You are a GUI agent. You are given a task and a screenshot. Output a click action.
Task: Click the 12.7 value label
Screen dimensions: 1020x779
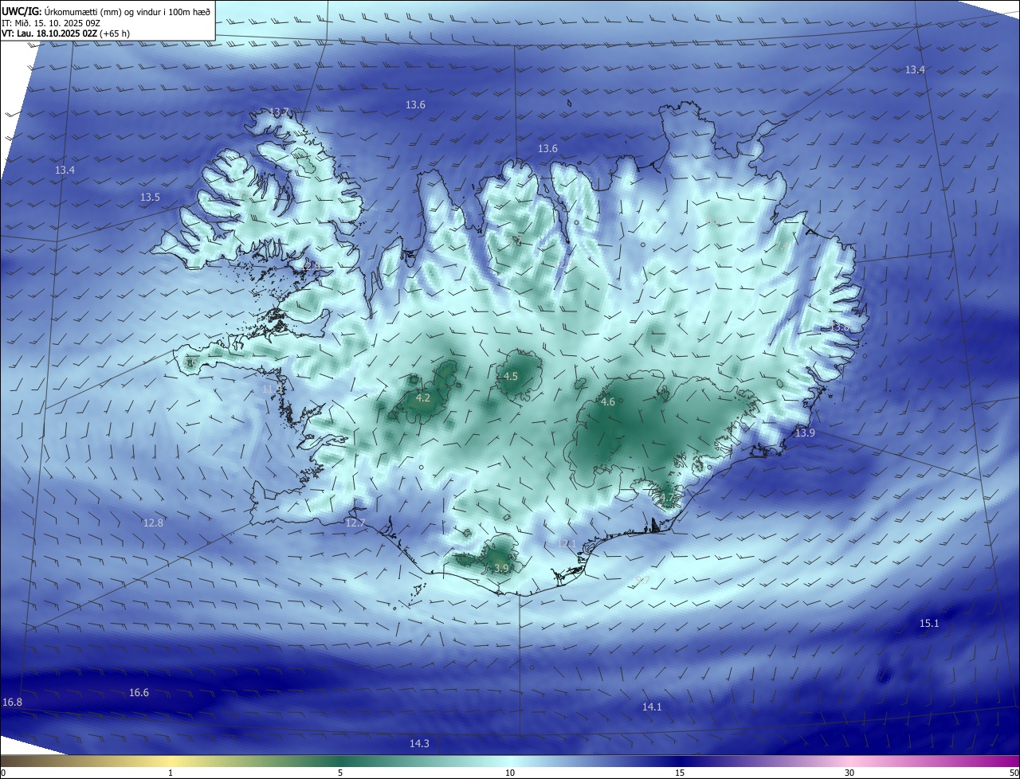coord(355,523)
